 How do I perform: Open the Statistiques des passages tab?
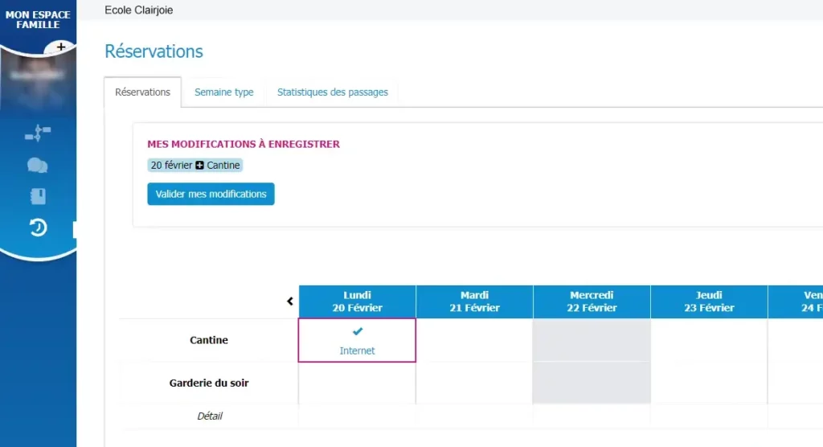click(332, 92)
